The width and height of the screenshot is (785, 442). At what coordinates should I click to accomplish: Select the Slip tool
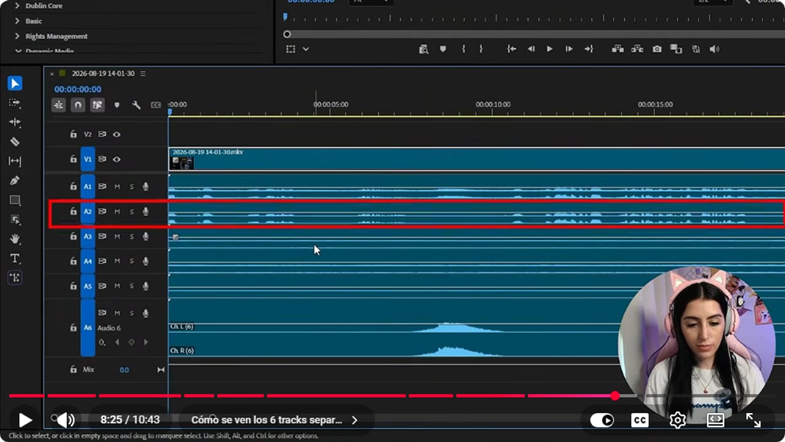pyautogui.click(x=15, y=161)
